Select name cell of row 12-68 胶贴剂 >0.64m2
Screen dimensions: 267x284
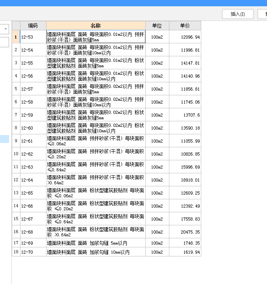pos(96,232)
